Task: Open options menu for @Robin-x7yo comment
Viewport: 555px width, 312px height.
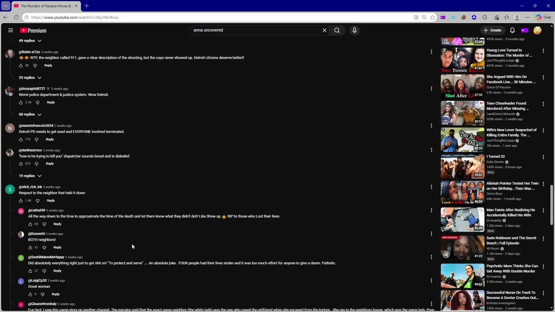Action: (431, 52)
